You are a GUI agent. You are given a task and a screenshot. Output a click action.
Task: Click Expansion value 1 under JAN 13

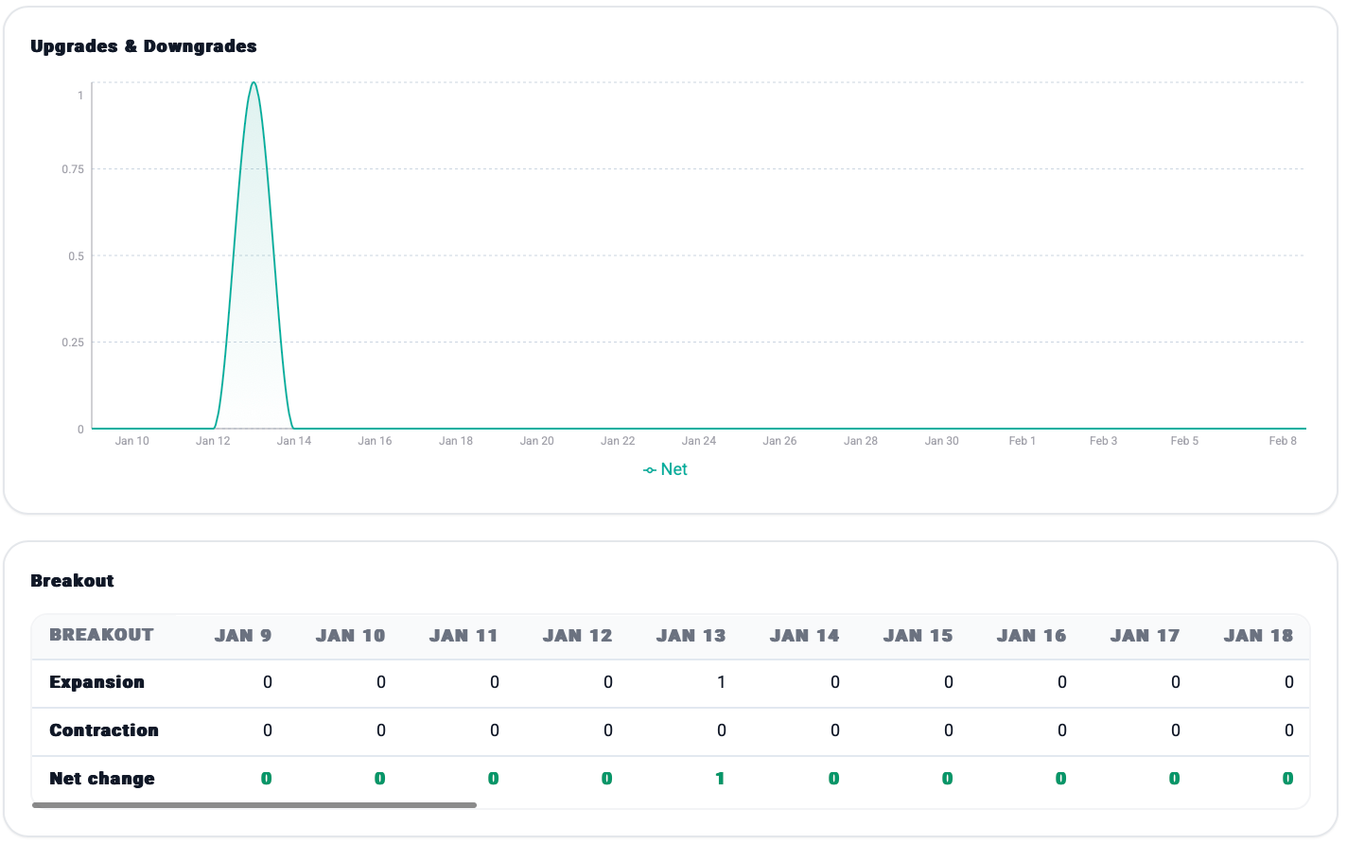[x=721, y=682]
